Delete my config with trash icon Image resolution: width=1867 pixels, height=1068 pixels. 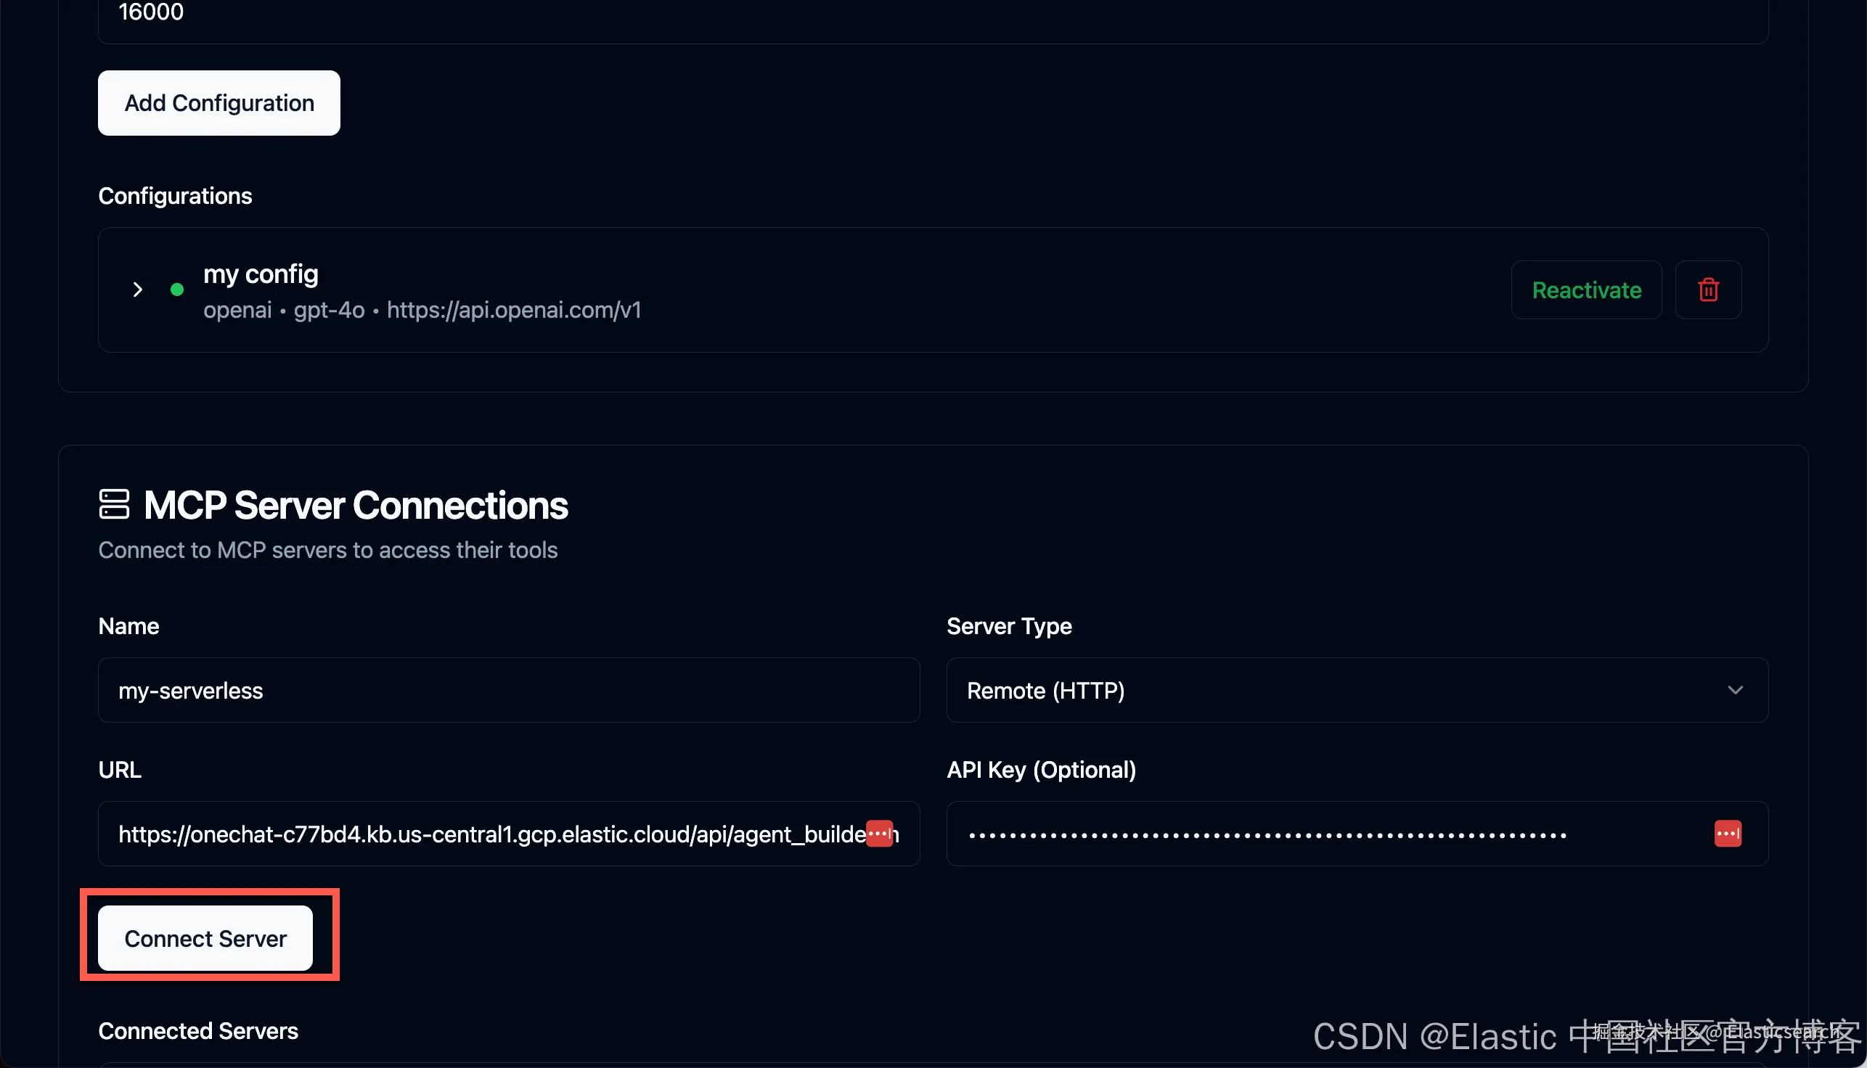coord(1708,289)
